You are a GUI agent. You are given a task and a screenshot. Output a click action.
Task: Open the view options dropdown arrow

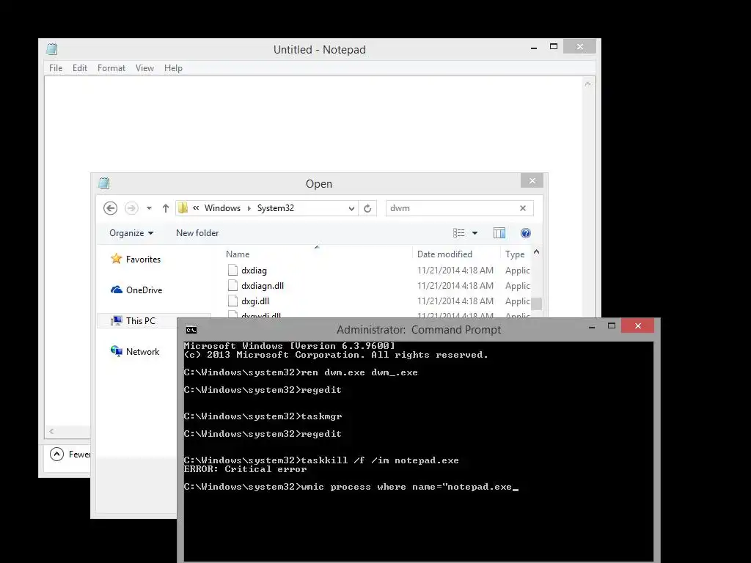click(x=475, y=233)
